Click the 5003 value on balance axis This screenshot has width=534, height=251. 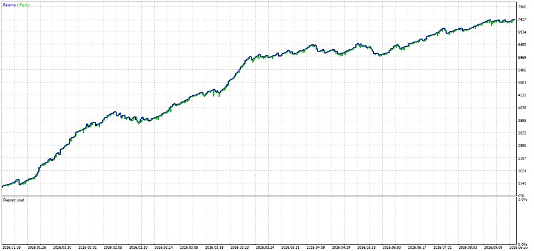(522, 83)
